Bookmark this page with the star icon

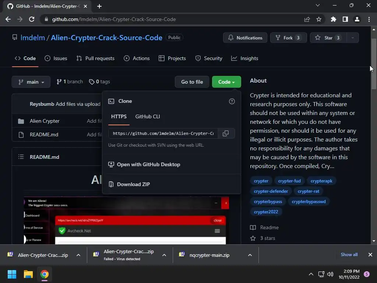[x=319, y=19]
